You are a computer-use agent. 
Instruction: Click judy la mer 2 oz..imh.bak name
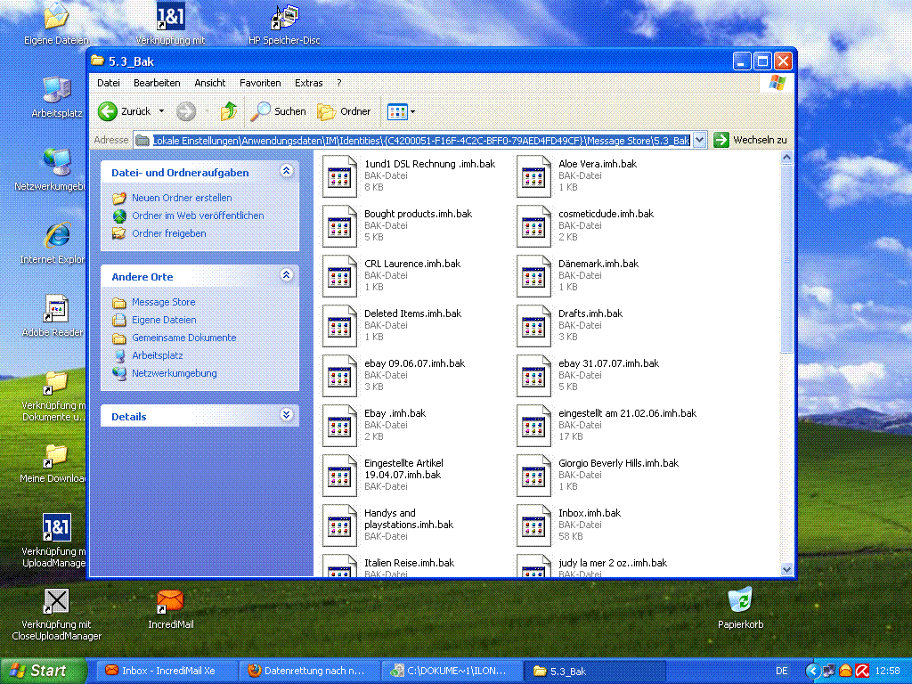pyautogui.click(x=613, y=563)
